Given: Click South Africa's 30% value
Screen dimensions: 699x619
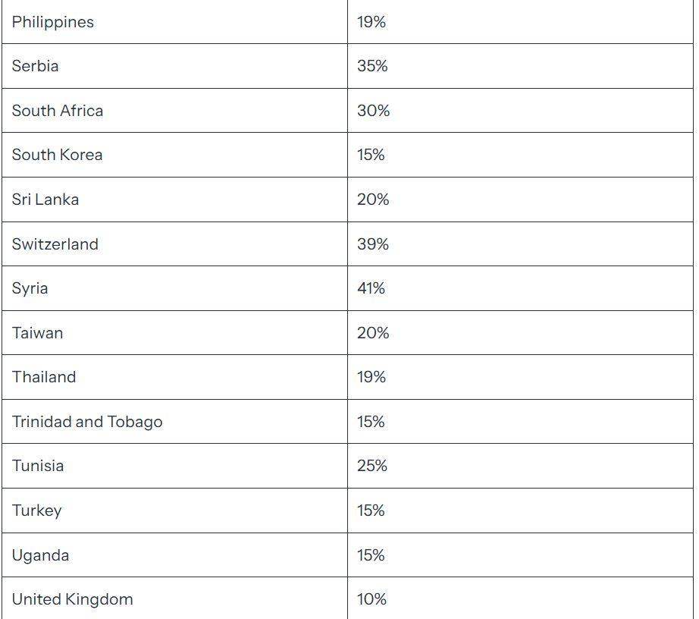Looking at the screenshot, I should coord(373,111).
